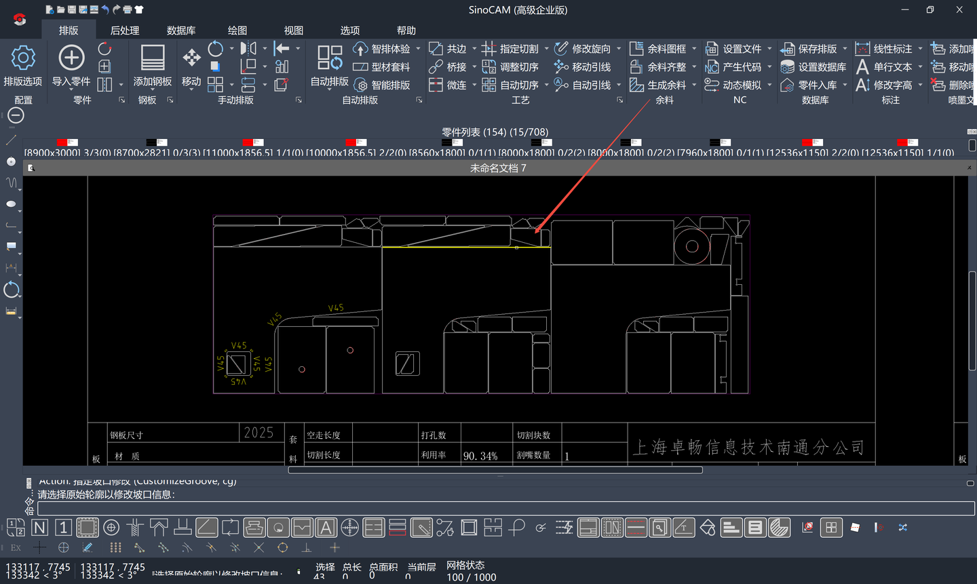The height and width of the screenshot is (584, 977).
Task: Click the command line input field
Action: pyautogui.click(x=505, y=509)
